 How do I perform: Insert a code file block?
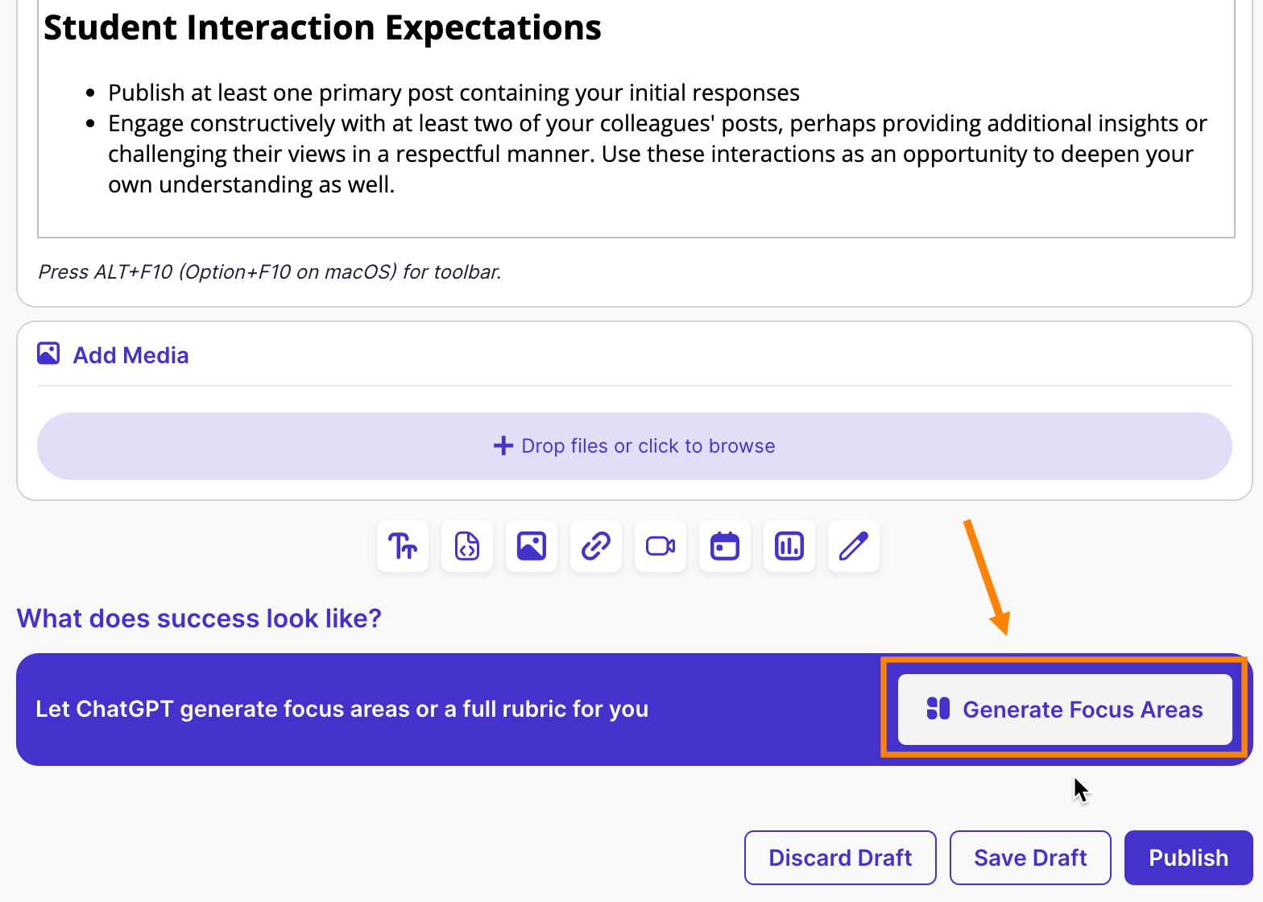[x=467, y=546]
